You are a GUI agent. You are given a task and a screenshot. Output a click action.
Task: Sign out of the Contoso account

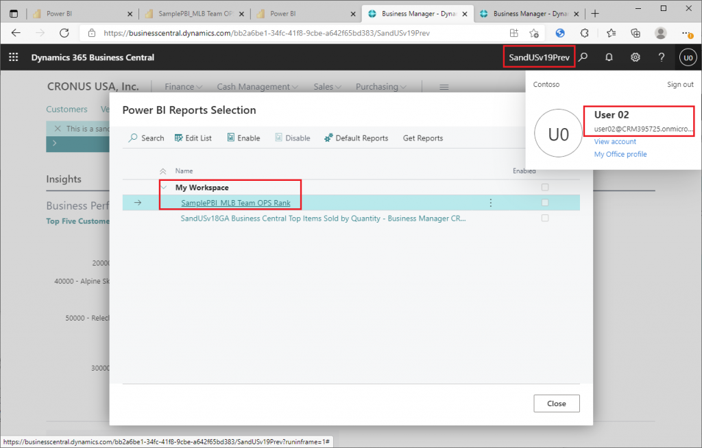[680, 84]
